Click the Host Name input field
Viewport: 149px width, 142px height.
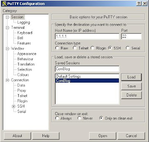pyautogui.click(x=87, y=37)
